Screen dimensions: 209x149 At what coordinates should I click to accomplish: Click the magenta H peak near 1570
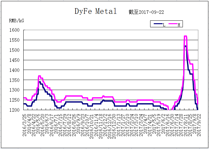point(185,36)
